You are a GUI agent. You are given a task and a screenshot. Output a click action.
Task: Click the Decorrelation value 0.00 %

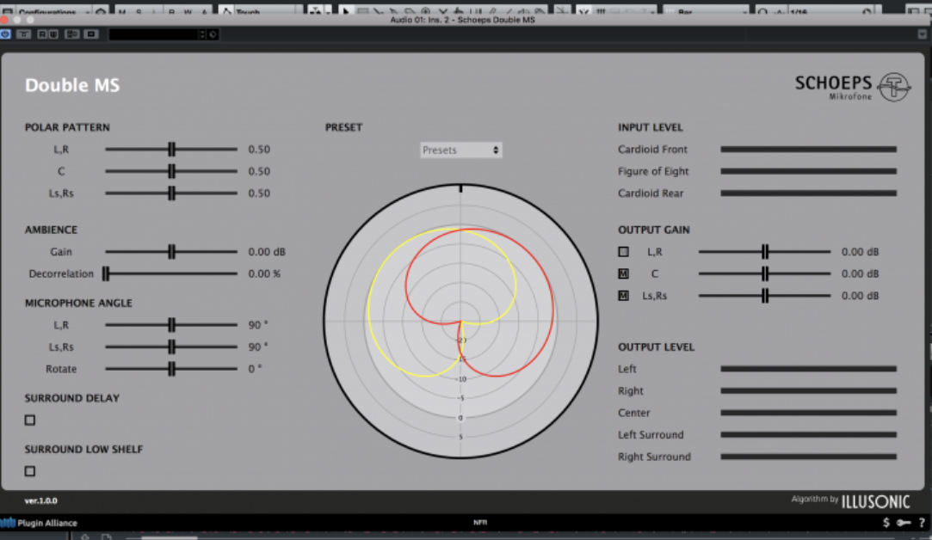click(264, 273)
